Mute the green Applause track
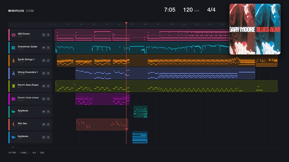This screenshot has width=289, height=162. [x=44, y=111]
